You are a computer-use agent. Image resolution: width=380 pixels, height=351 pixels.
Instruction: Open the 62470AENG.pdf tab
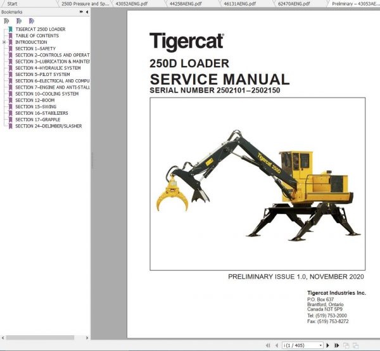click(294, 4)
